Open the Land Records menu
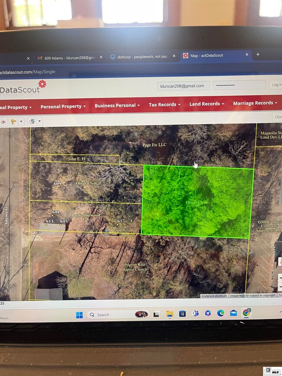The height and width of the screenshot is (376, 282). click(x=207, y=104)
